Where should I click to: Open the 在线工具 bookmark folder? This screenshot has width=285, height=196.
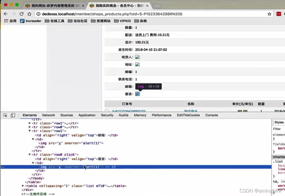pyautogui.click(x=54, y=21)
